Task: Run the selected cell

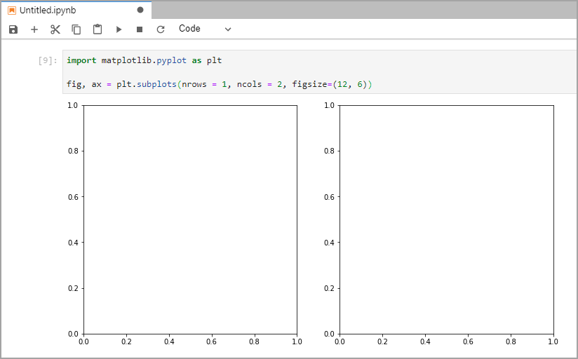Action: pos(119,29)
